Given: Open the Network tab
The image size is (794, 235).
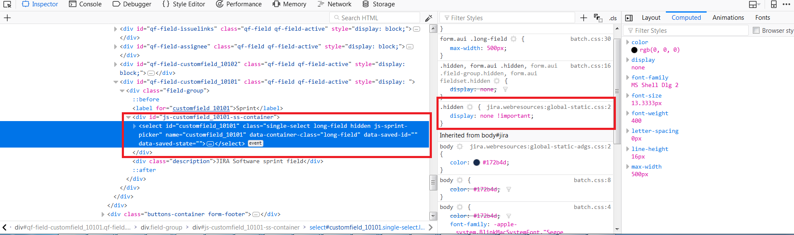Looking at the screenshot, I should [x=334, y=4].
